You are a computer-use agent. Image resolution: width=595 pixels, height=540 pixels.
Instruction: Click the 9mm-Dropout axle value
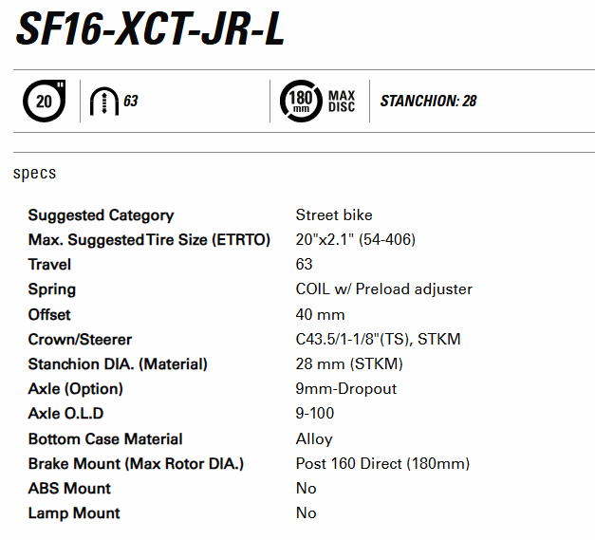pos(346,389)
